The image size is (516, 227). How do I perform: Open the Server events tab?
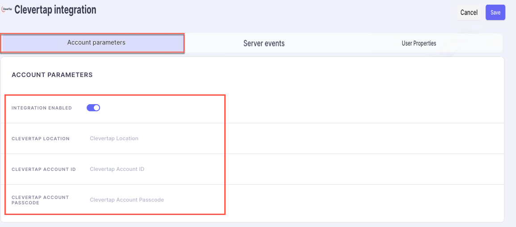(264, 43)
